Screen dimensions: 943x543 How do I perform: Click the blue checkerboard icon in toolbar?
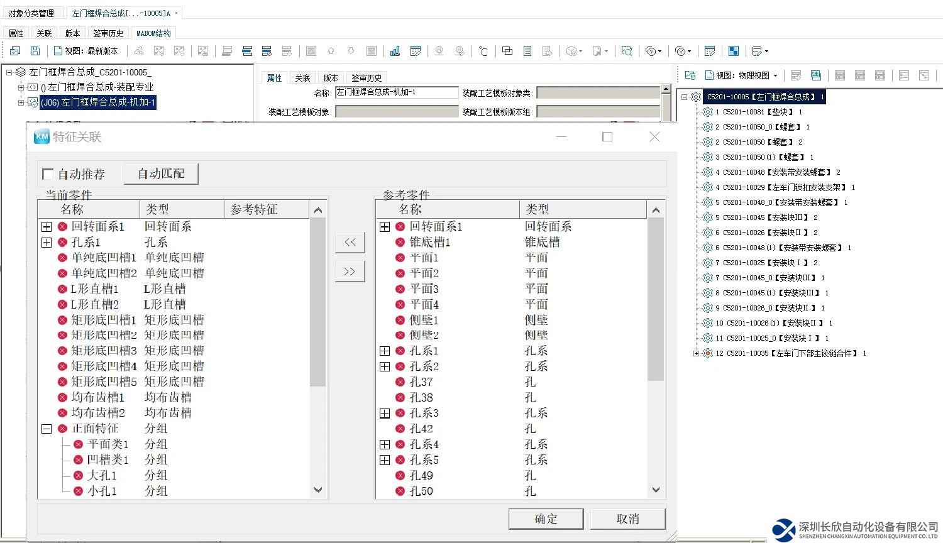pos(733,51)
